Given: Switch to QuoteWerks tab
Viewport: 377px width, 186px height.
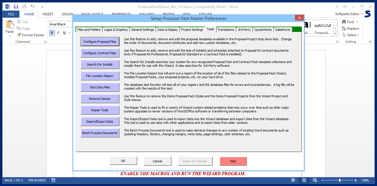Looking at the screenshot, I should pyautogui.click(x=263, y=30).
